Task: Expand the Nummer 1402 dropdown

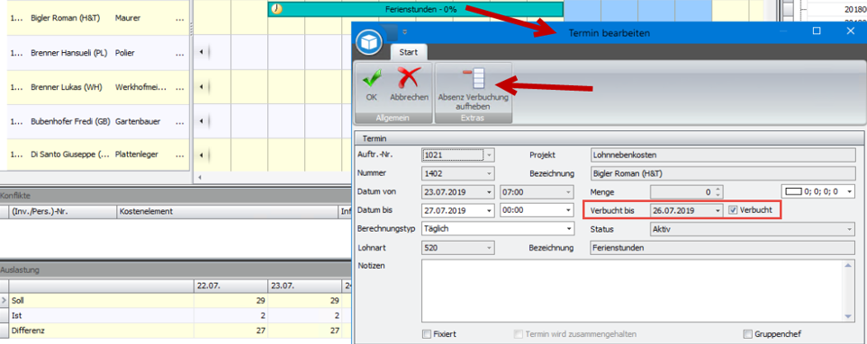Action: (490, 173)
